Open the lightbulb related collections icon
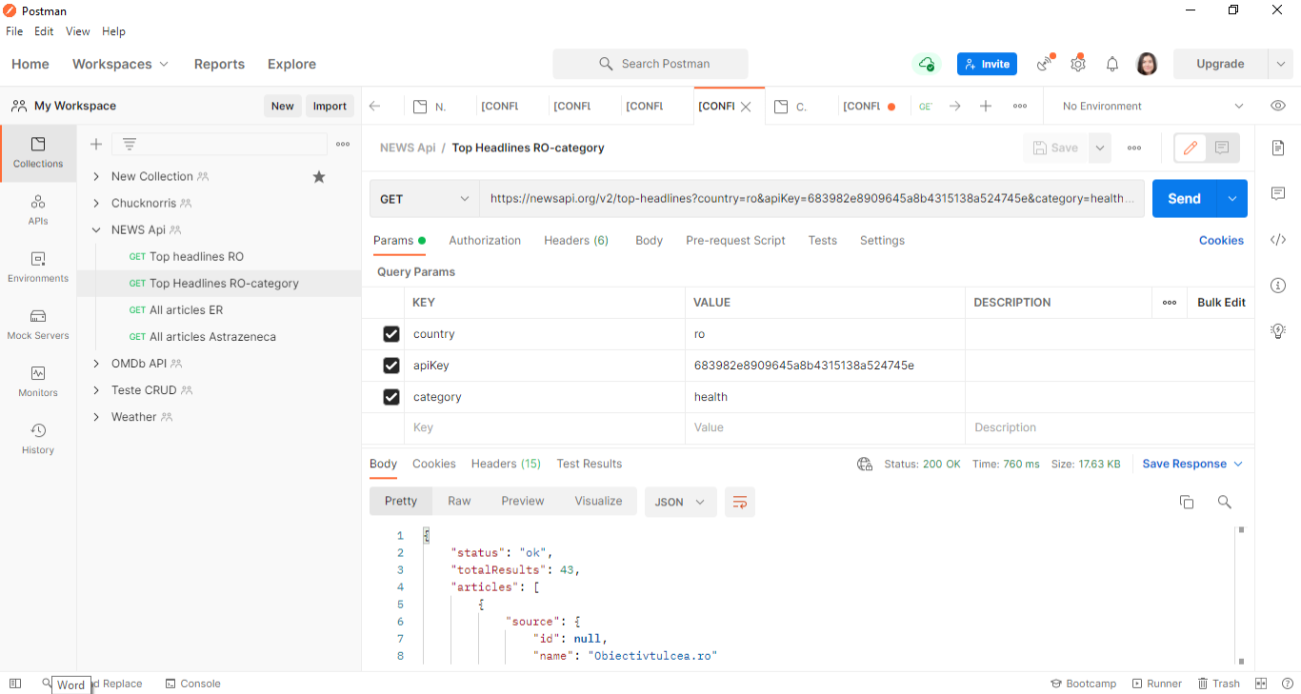This screenshot has height=694, width=1301. [1278, 331]
